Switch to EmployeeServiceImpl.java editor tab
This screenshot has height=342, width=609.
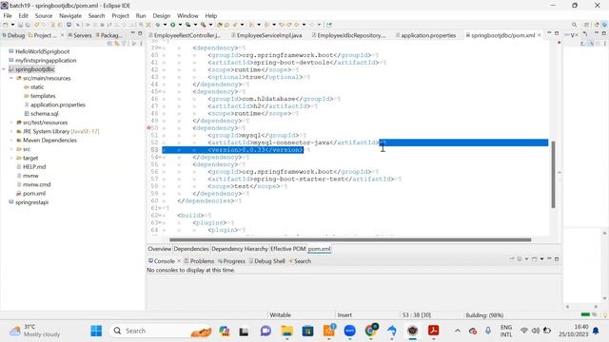pyautogui.click(x=266, y=35)
